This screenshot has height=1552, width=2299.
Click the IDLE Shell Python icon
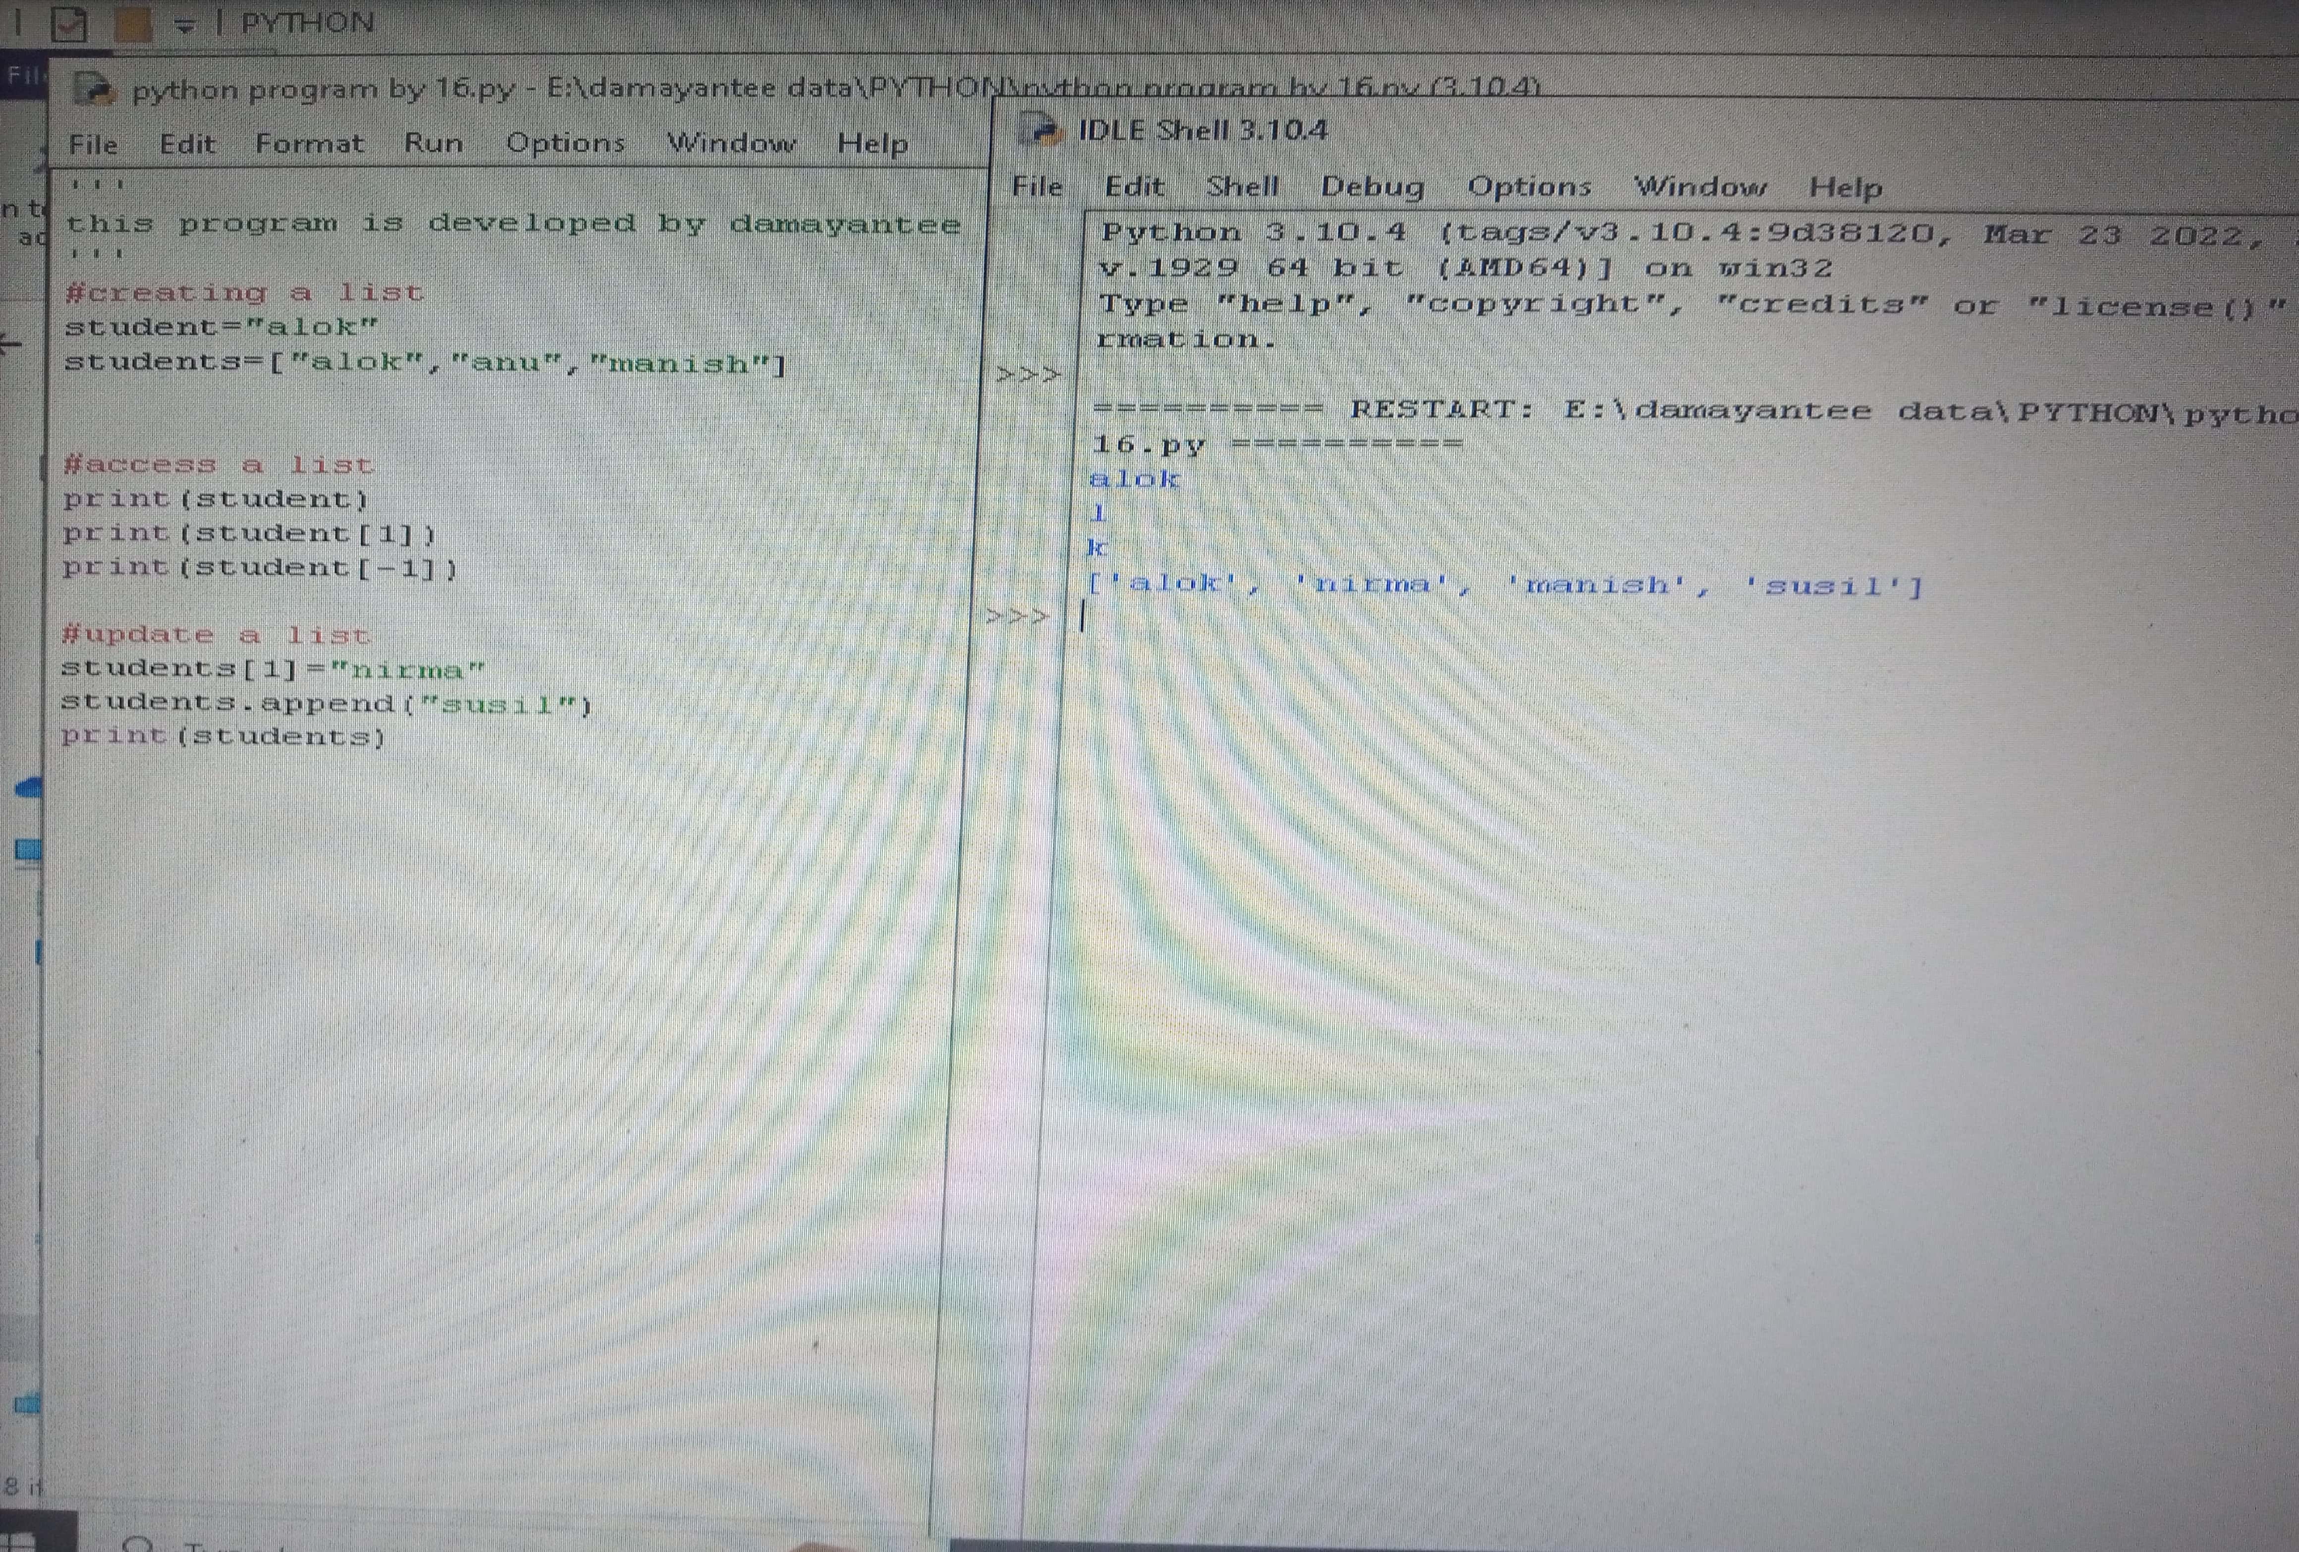pyautogui.click(x=1040, y=130)
